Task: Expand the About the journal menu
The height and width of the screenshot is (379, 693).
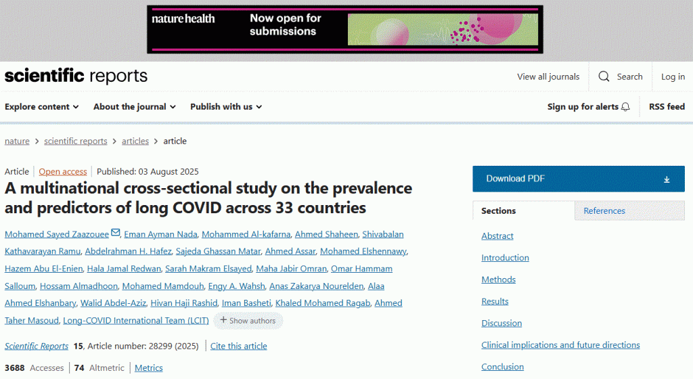Action: pyautogui.click(x=135, y=107)
